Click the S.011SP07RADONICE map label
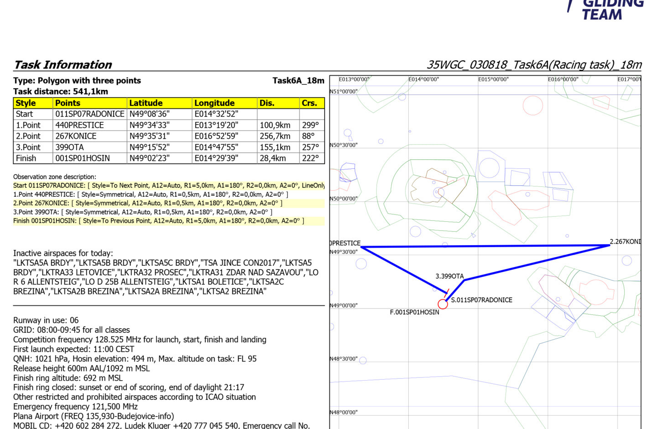Image resolution: width=657 pixels, height=429 pixels. [x=481, y=300]
